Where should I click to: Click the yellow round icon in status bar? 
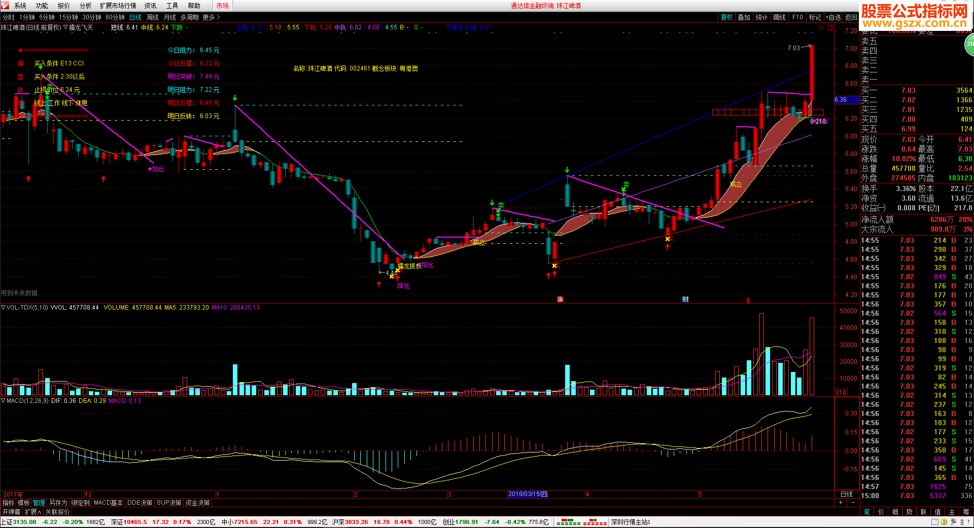944,522
